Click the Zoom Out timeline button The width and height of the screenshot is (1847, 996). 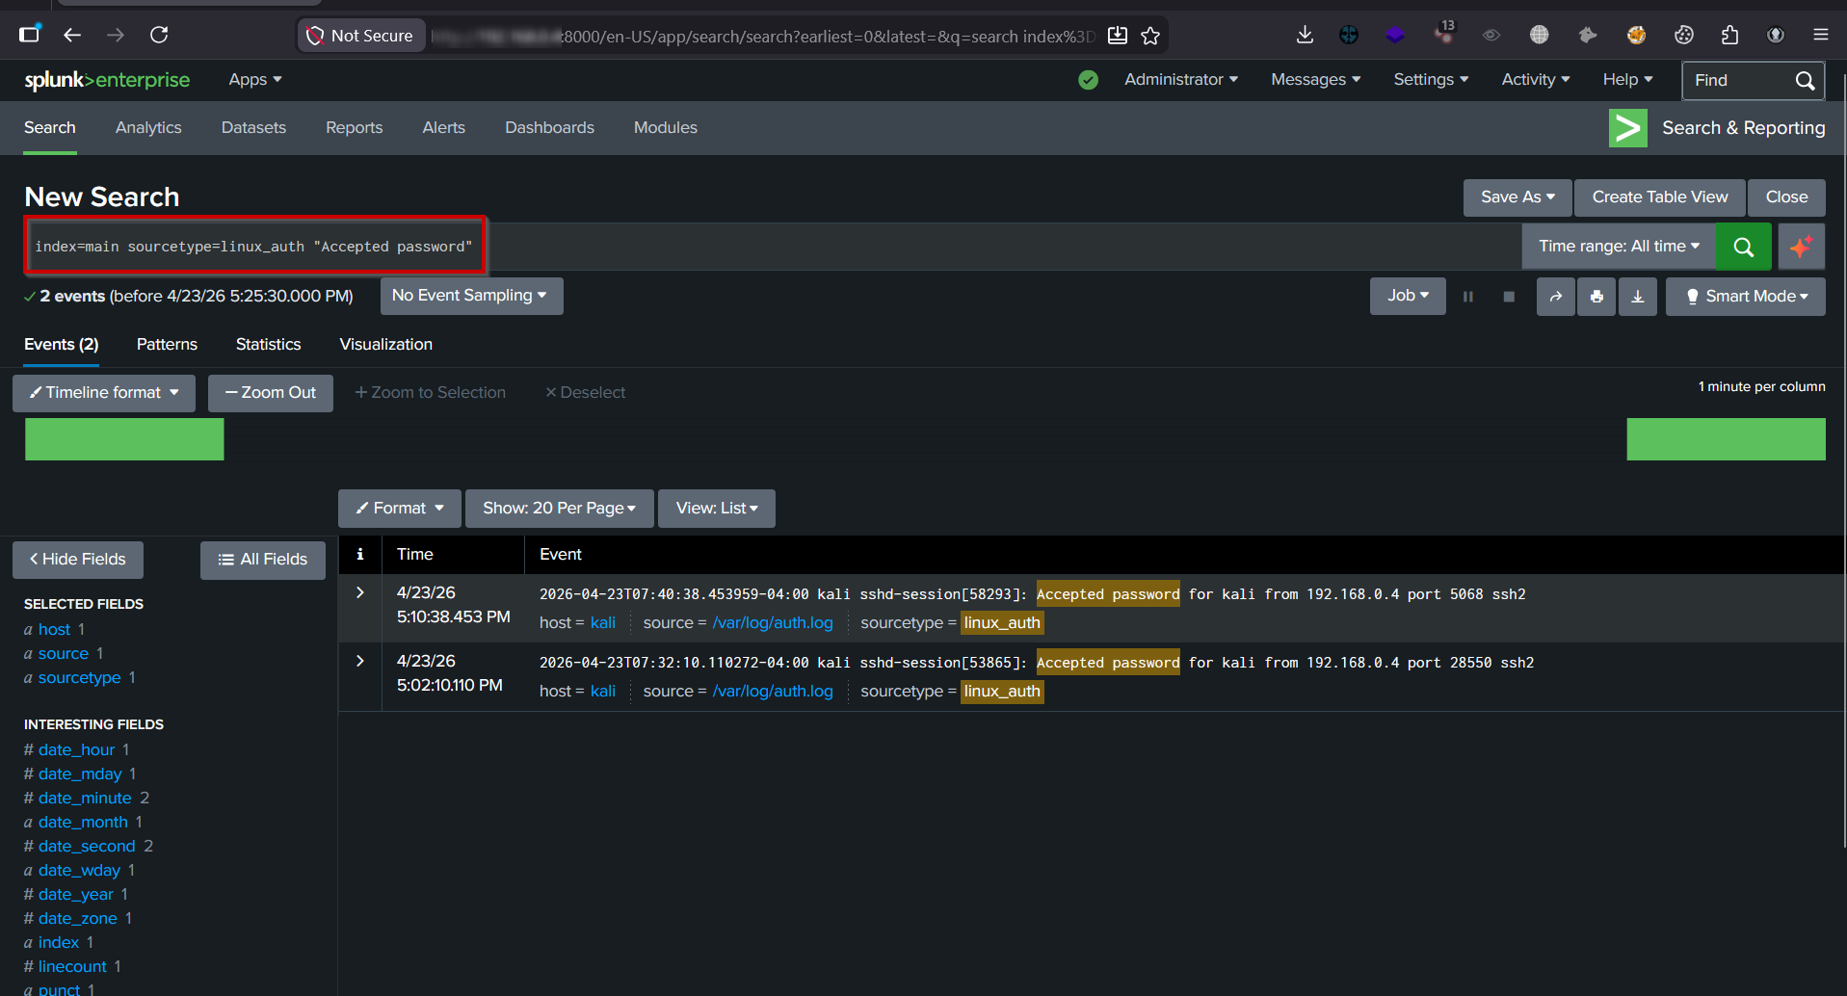point(271,393)
